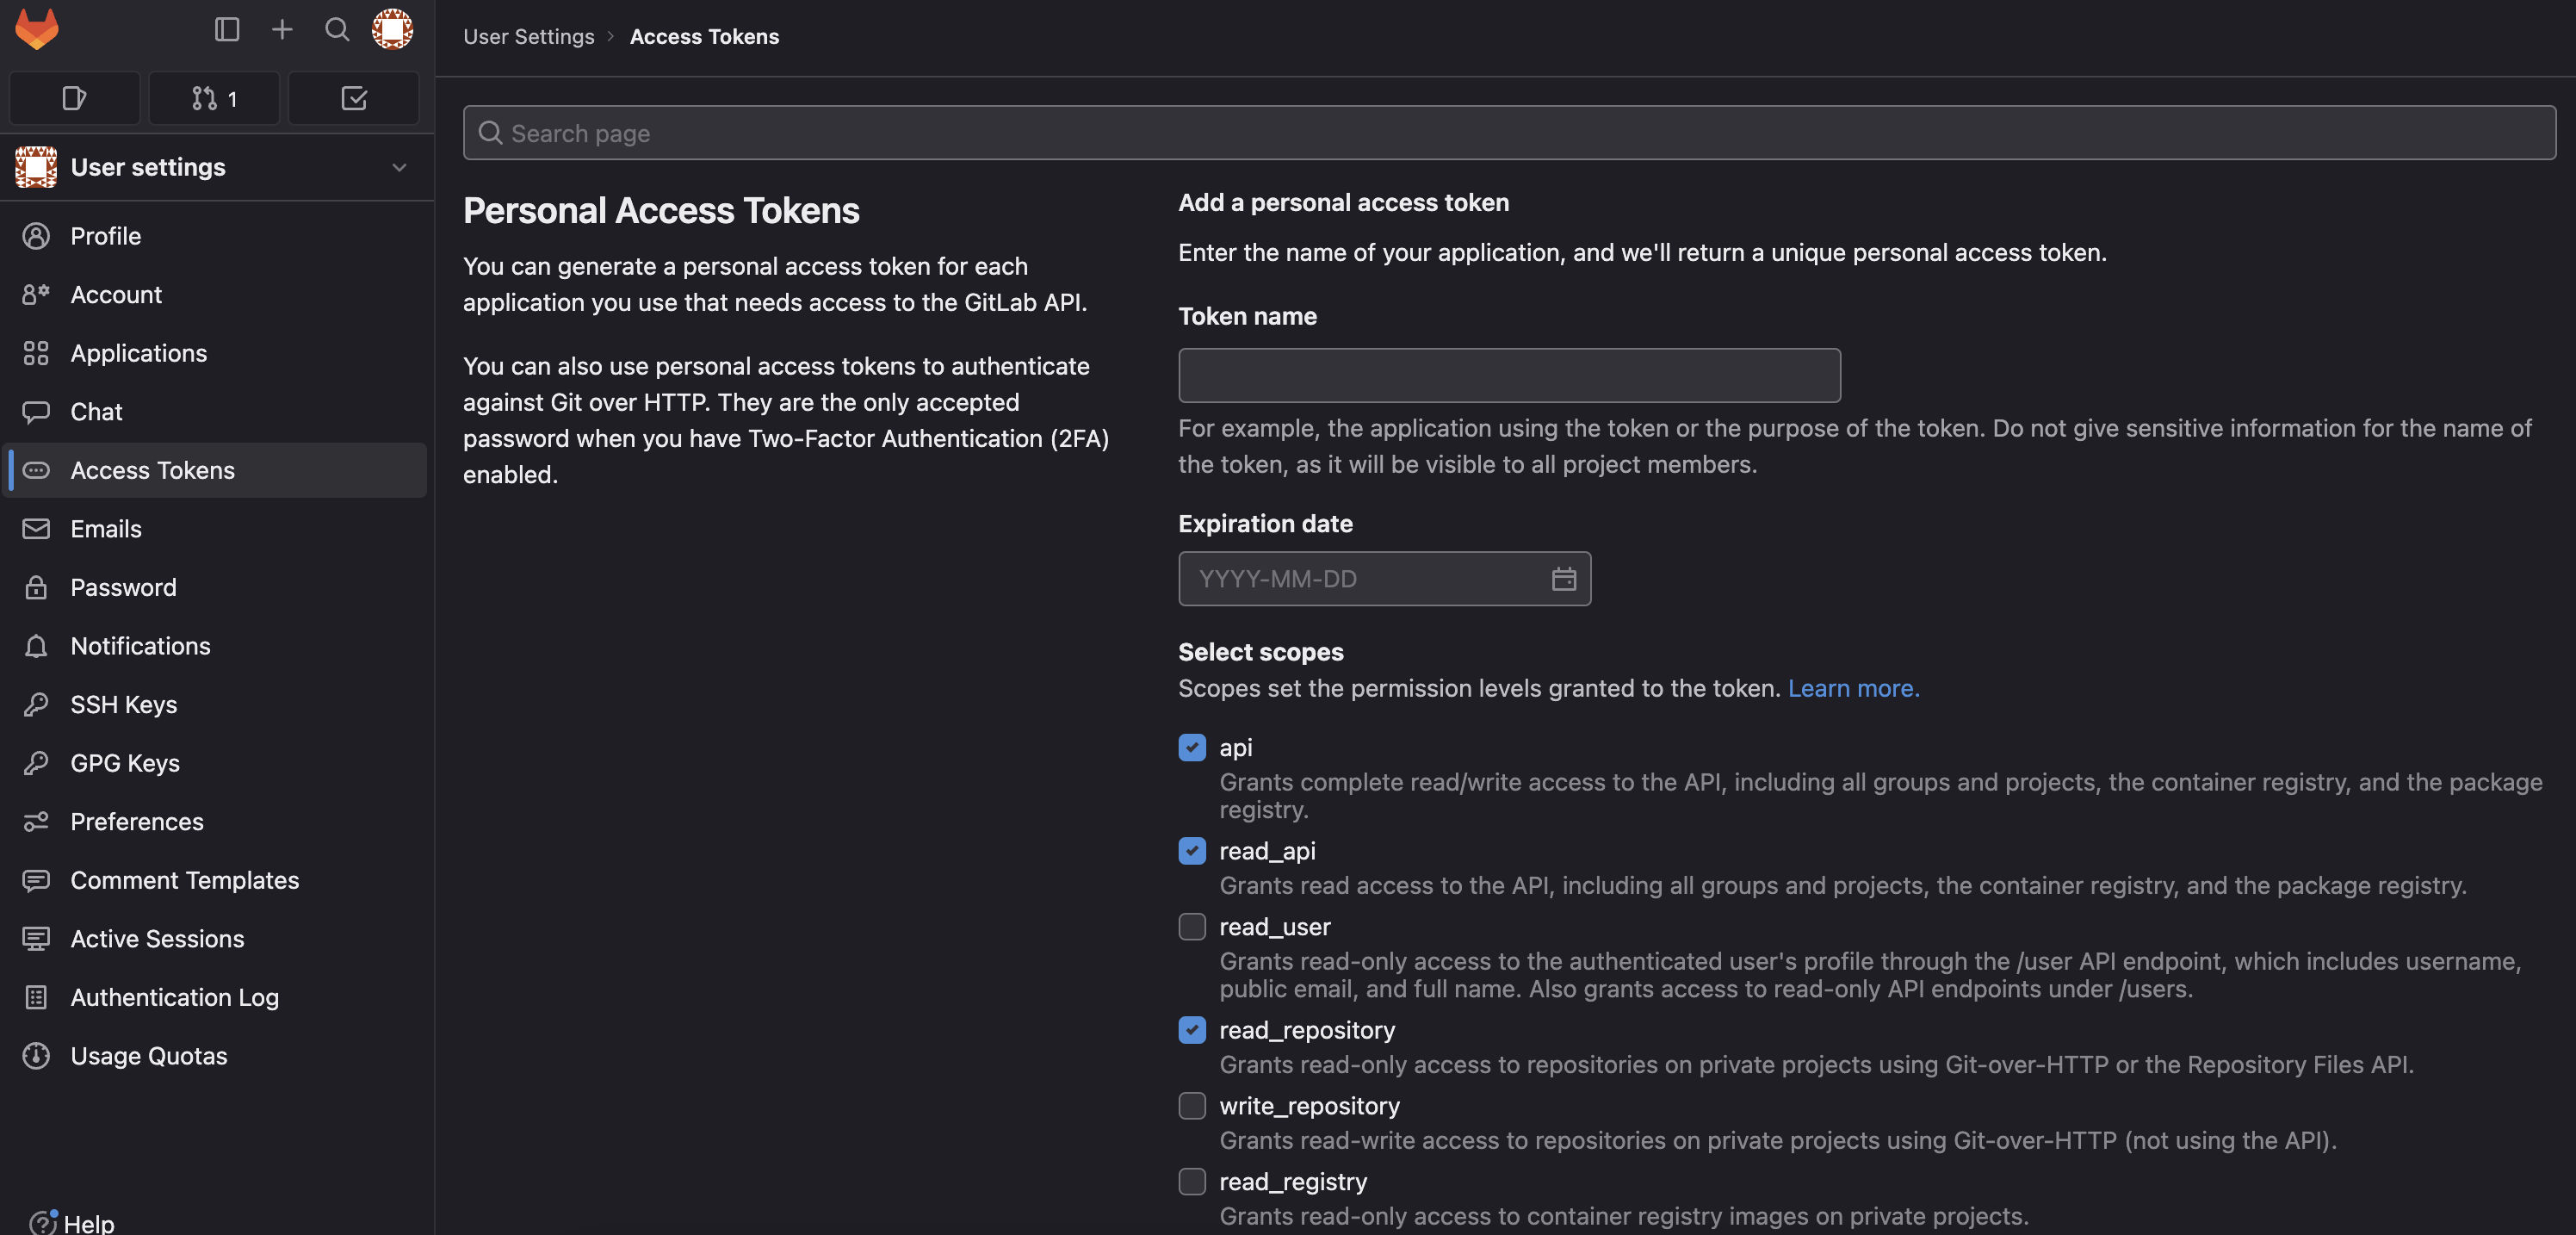
Task: Click the Profile person icon
Action: coord(36,236)
